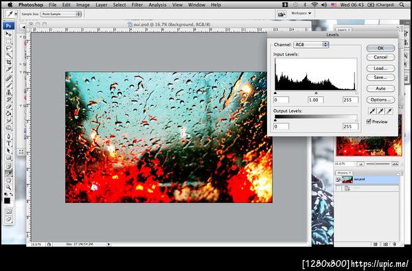Select the Smudge tool

click(9, 121)
